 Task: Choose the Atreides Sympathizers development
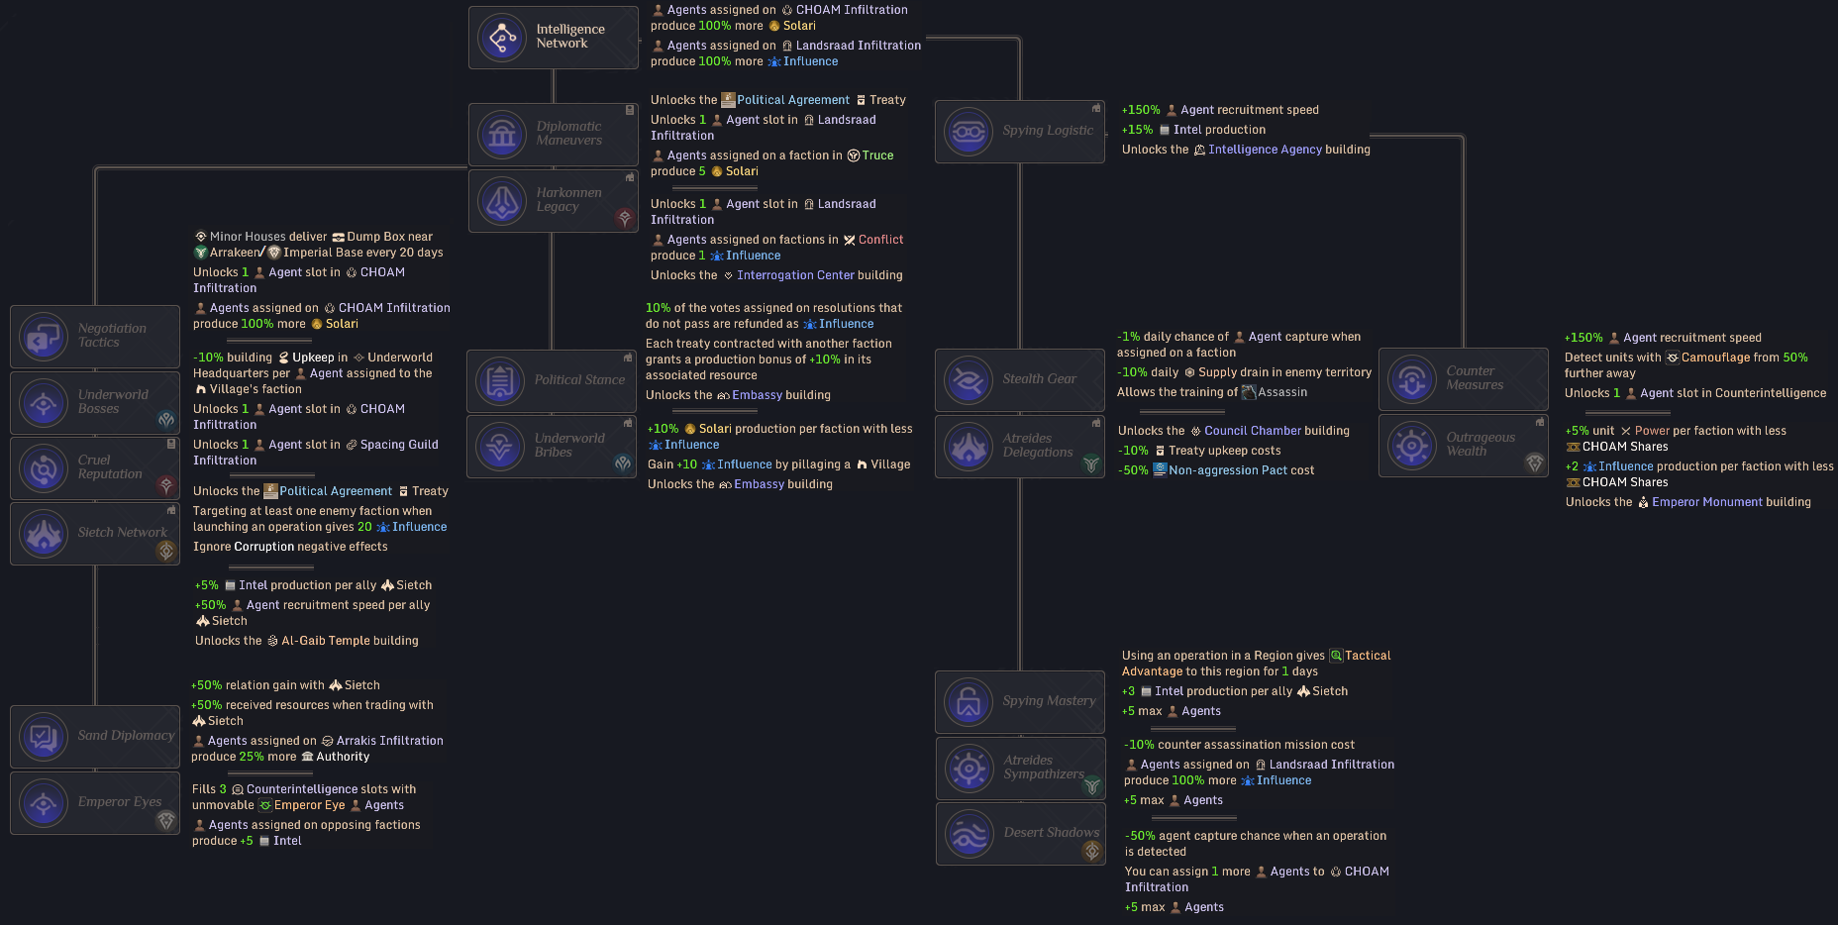(1020, 769)
